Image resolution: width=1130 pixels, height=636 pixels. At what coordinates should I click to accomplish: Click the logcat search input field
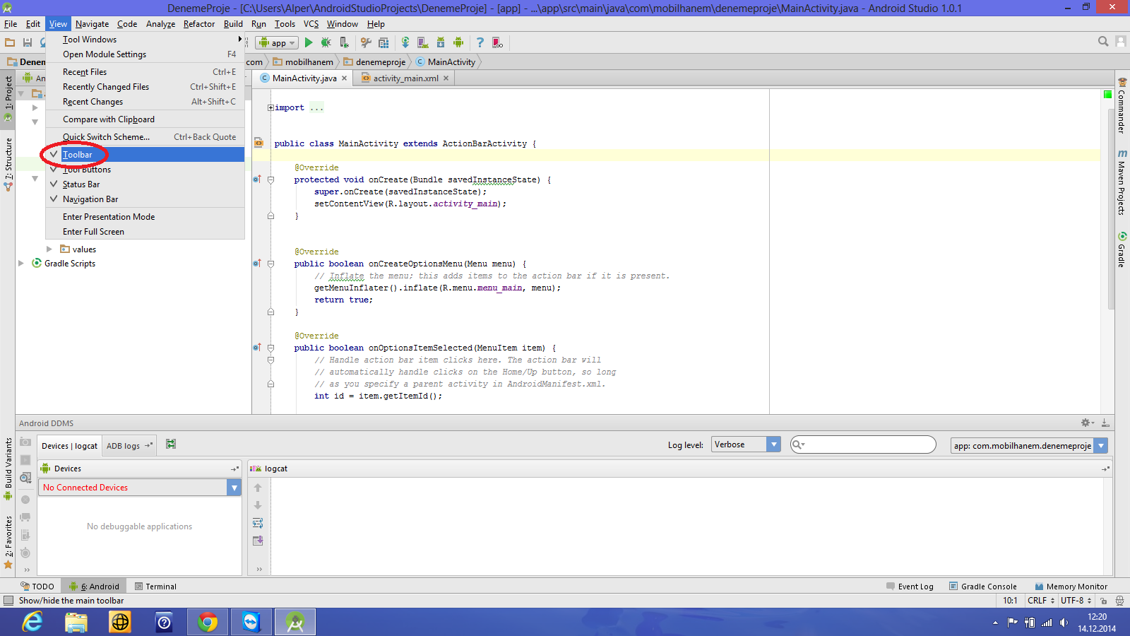coord(863,444)
